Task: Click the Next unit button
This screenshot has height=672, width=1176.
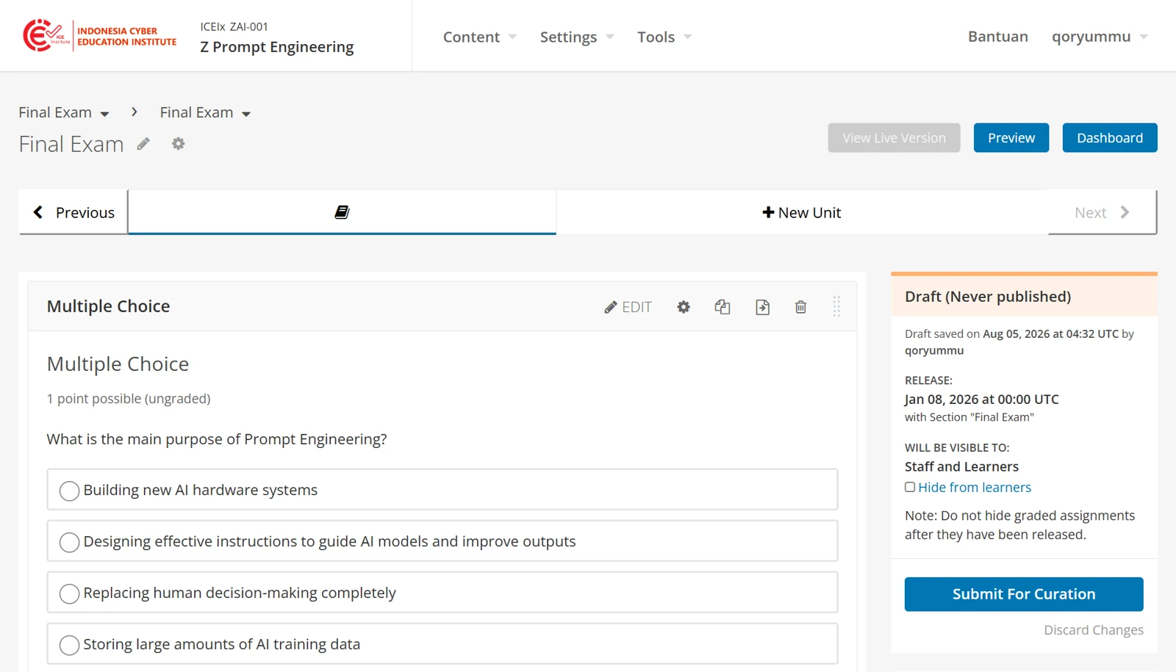Action: point(1102,212)
